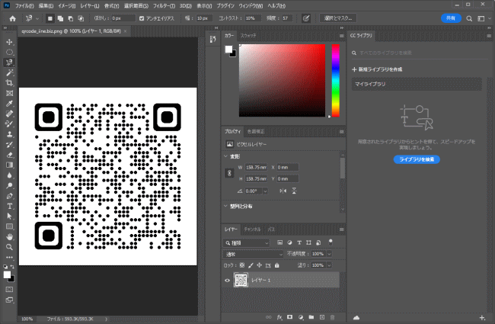Open the フィルター menu
The image size is (495, 324).
coord(164,5)
